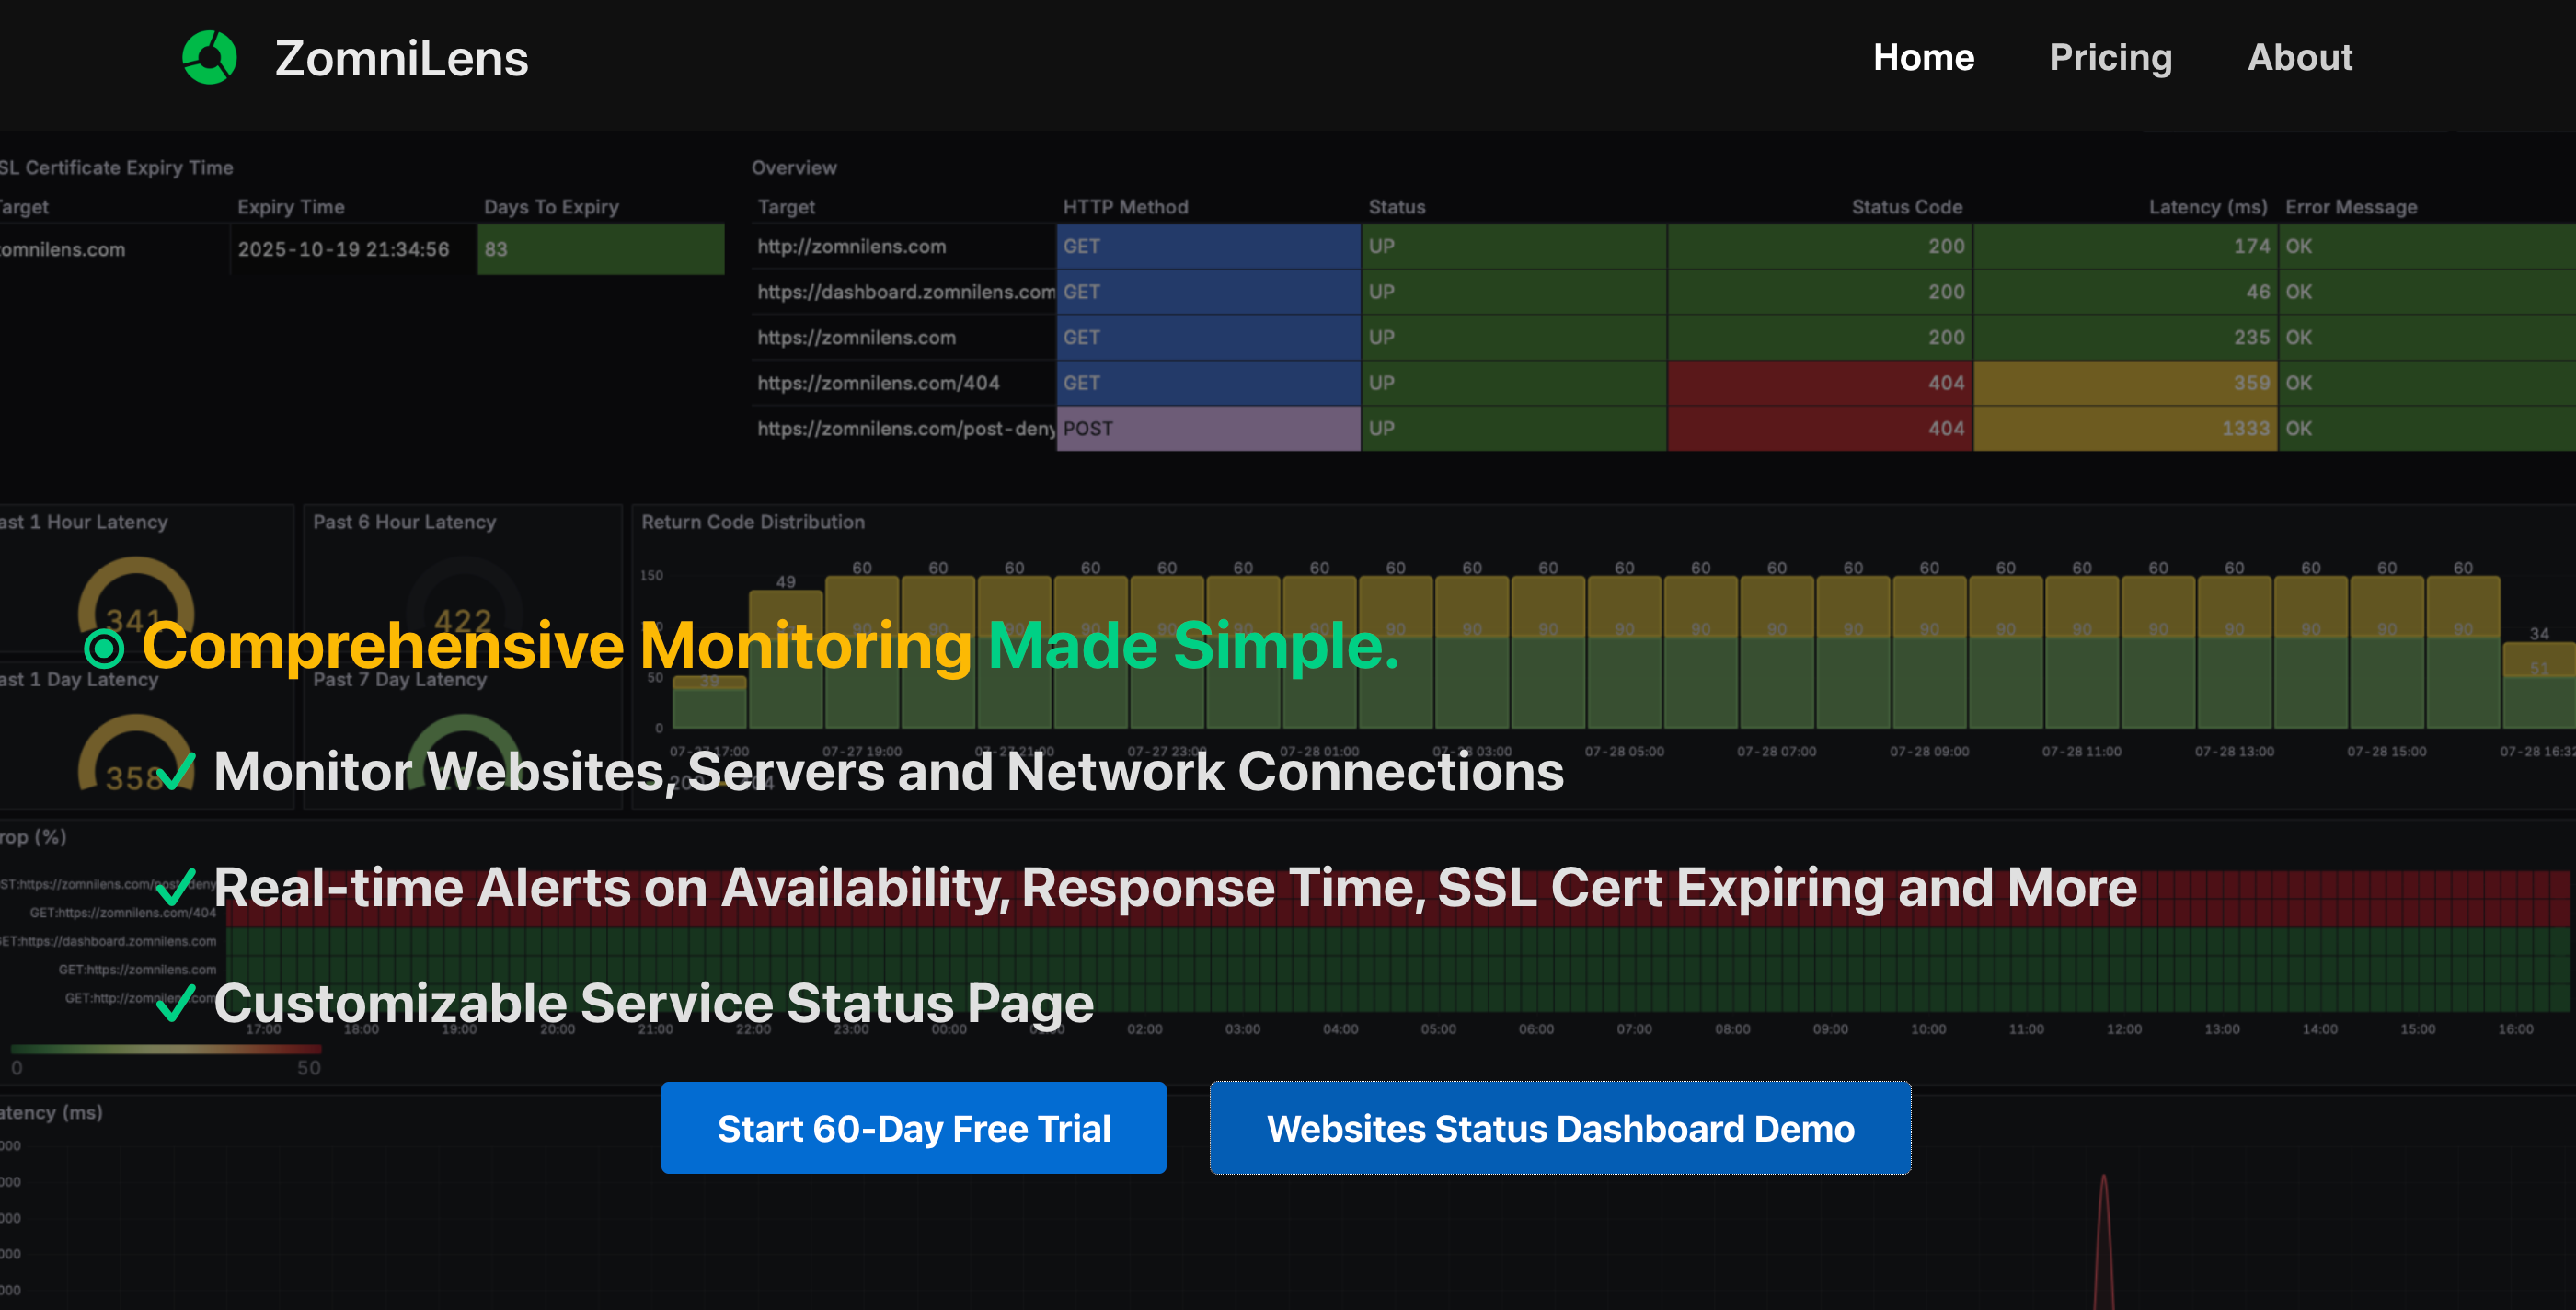Viewport: 2576px width, 1310px height.
Task: Click checkmark beside Real-time Alerts line
Action: point(176,887)
